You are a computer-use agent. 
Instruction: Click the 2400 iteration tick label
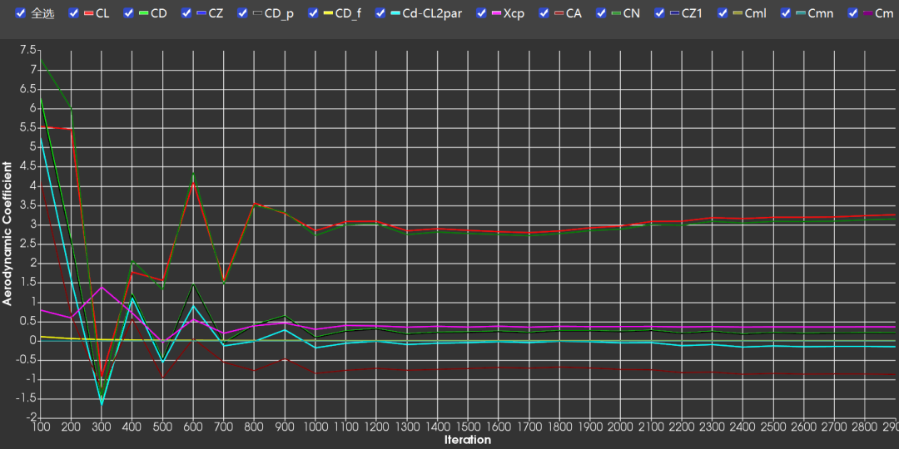pyautogui.click(x=743, y=427)
